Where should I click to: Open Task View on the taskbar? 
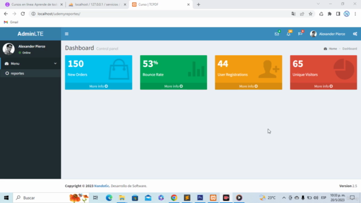[x=95, y=198]
